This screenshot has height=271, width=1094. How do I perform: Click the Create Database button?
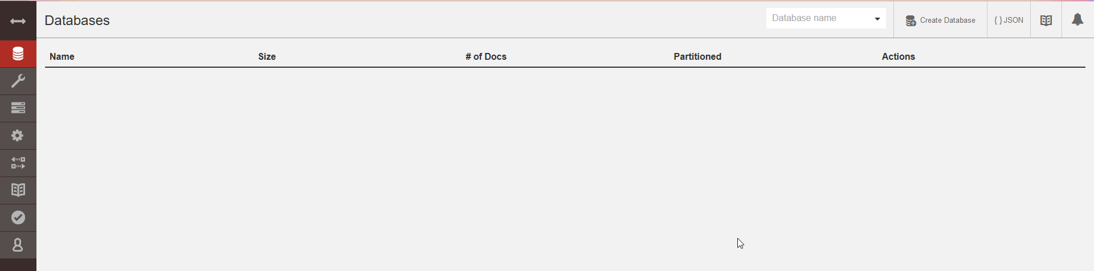(940, 20)
